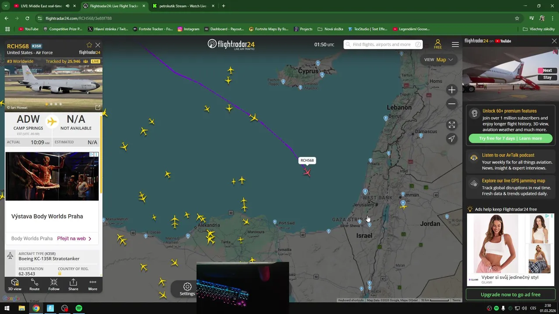Click the Body Worlds advertisement image
This screenshot has height=314, width=559.
[x=52, y=176]
